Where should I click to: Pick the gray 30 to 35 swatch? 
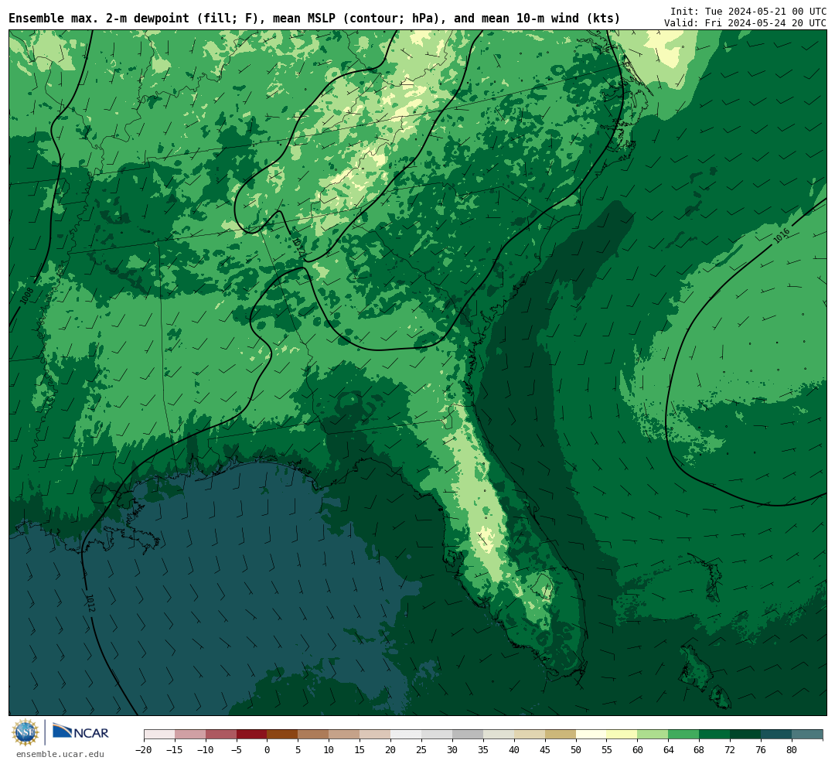468,735
